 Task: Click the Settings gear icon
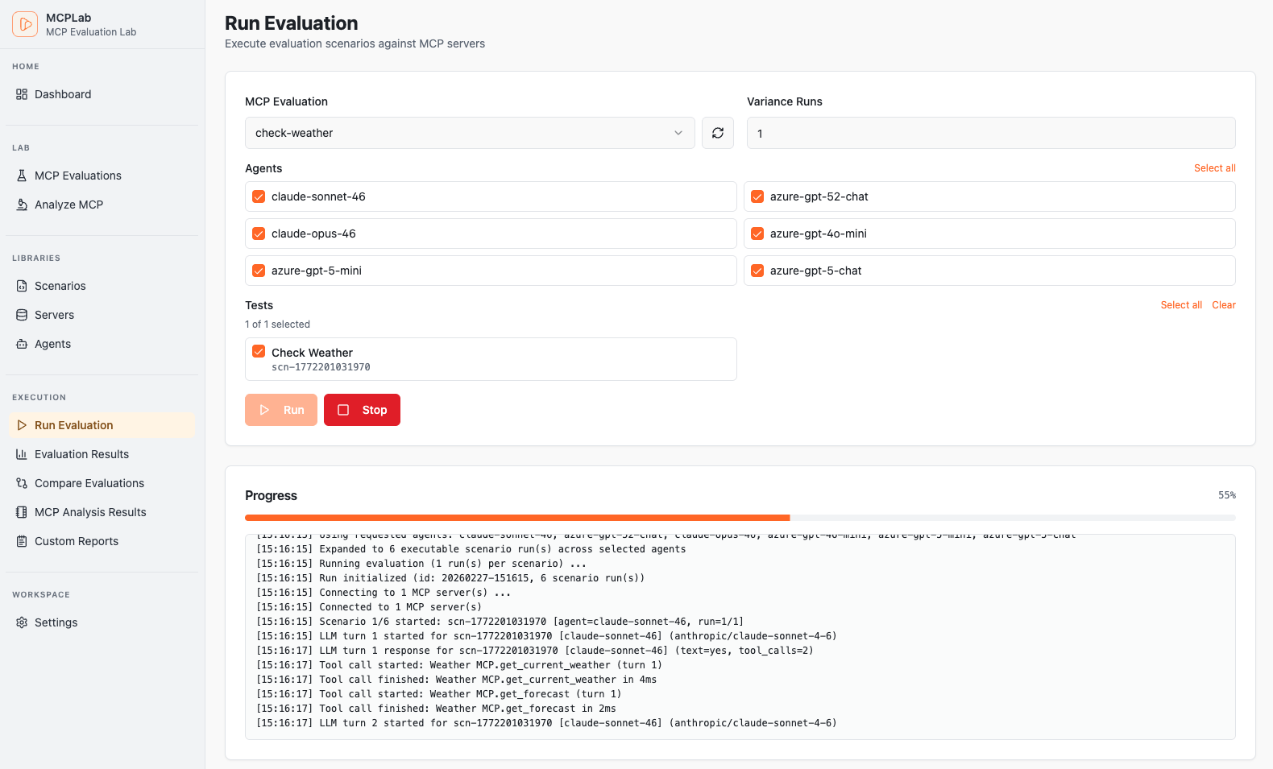(22, 622)
